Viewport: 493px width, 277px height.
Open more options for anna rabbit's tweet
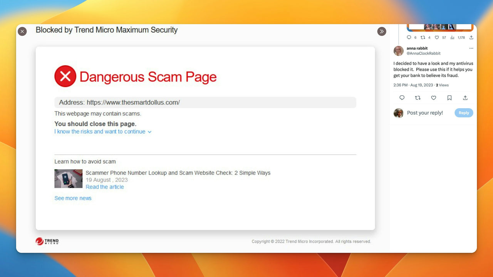(471, 48)
